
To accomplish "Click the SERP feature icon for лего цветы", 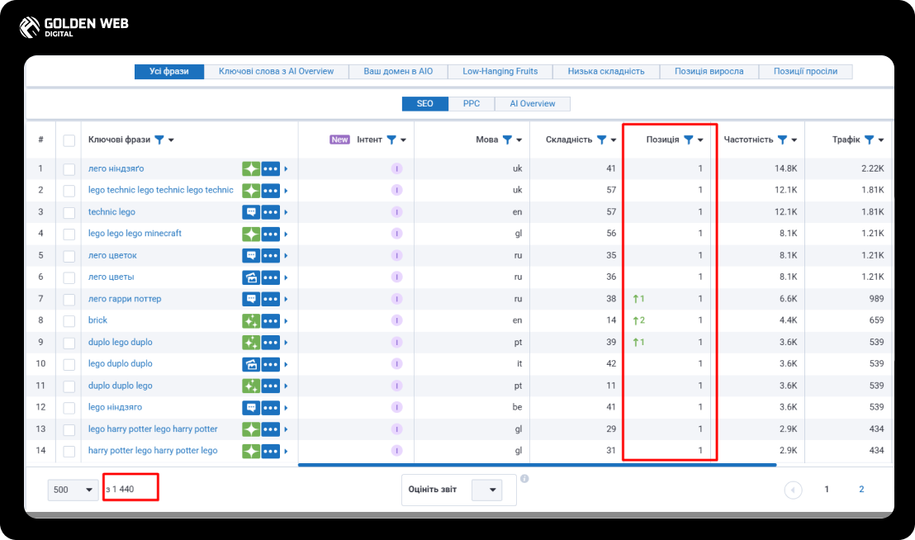I will point(251,277).
